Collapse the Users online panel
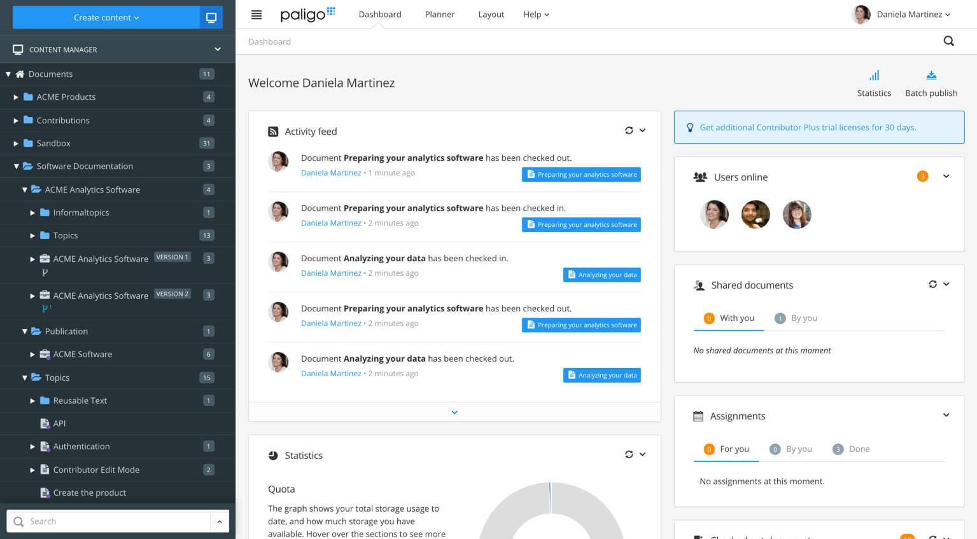This screenshot has height=539, width=977. (946, 176)
